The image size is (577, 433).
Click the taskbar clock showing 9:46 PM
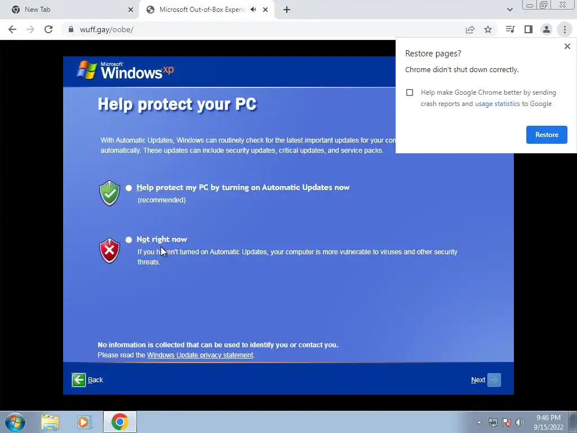(548, 422)
